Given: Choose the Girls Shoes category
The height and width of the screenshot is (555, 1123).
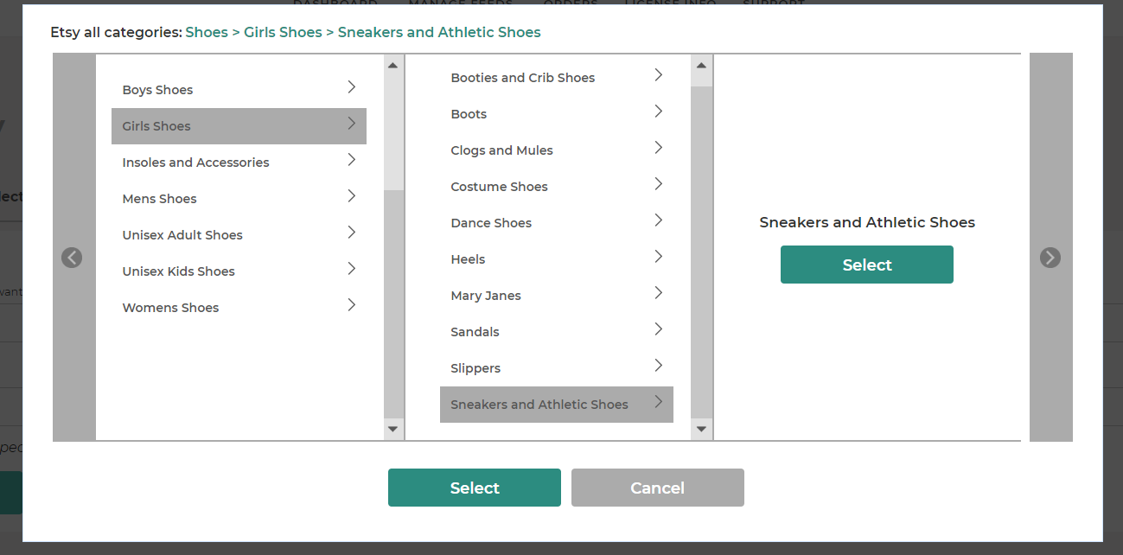Looking at the screenshot, I should click(239, 126).
